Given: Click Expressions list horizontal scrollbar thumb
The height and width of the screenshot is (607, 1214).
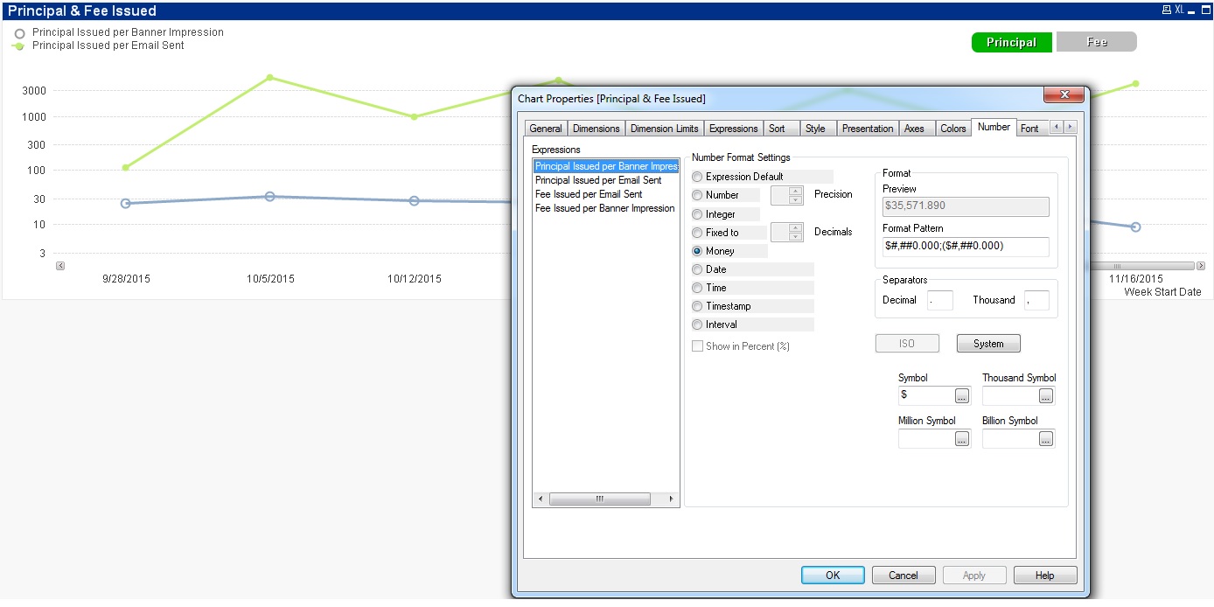Looking at the screenshot, I should coord(600,499).
